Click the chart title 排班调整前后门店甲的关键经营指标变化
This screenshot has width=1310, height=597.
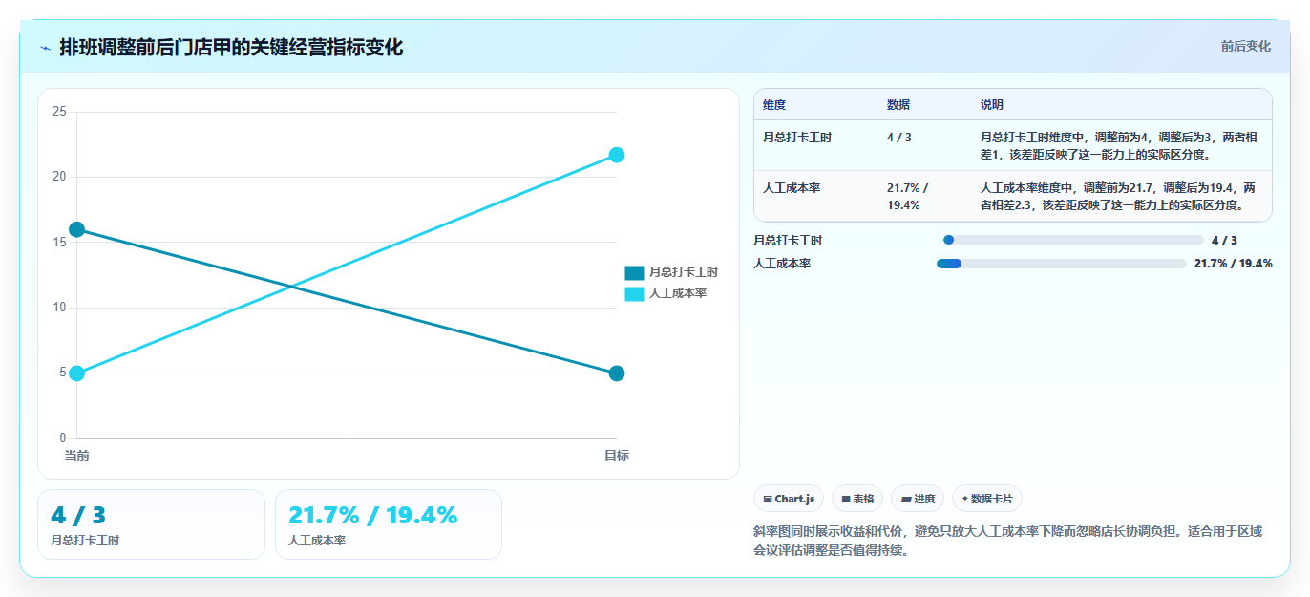pos(231,47)
